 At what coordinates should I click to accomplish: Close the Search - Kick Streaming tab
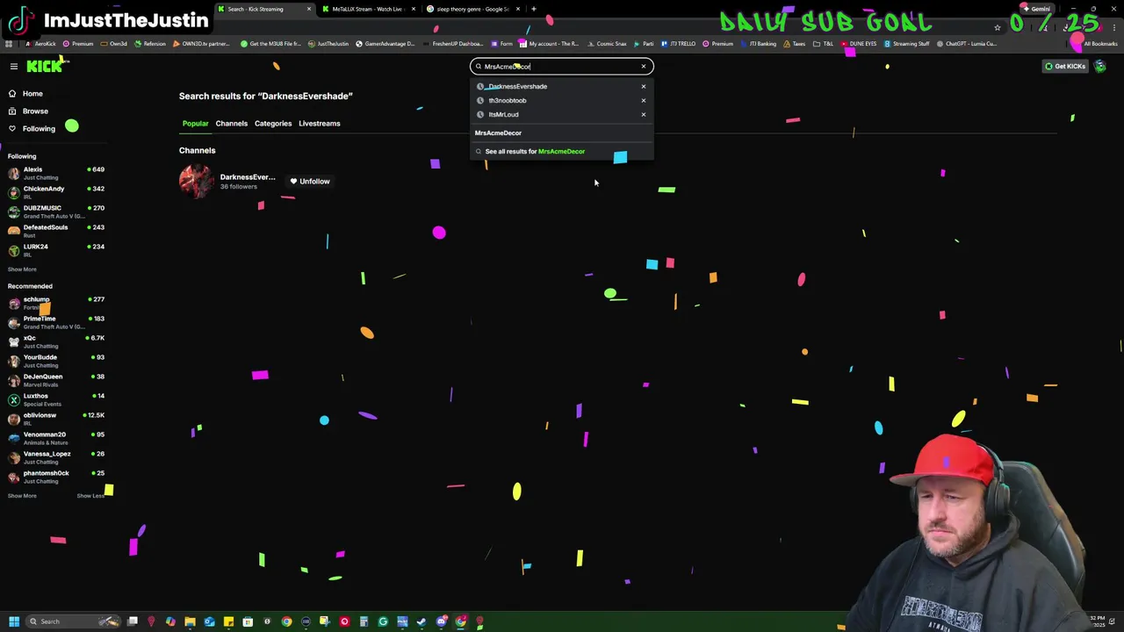click(x=308, y=9)
